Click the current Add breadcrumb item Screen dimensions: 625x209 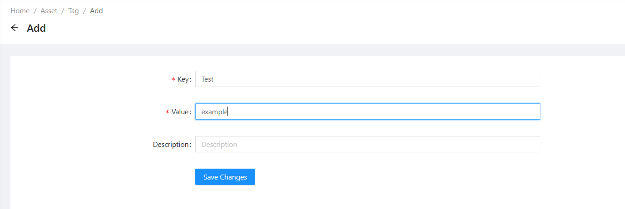(x=96, y=11)
